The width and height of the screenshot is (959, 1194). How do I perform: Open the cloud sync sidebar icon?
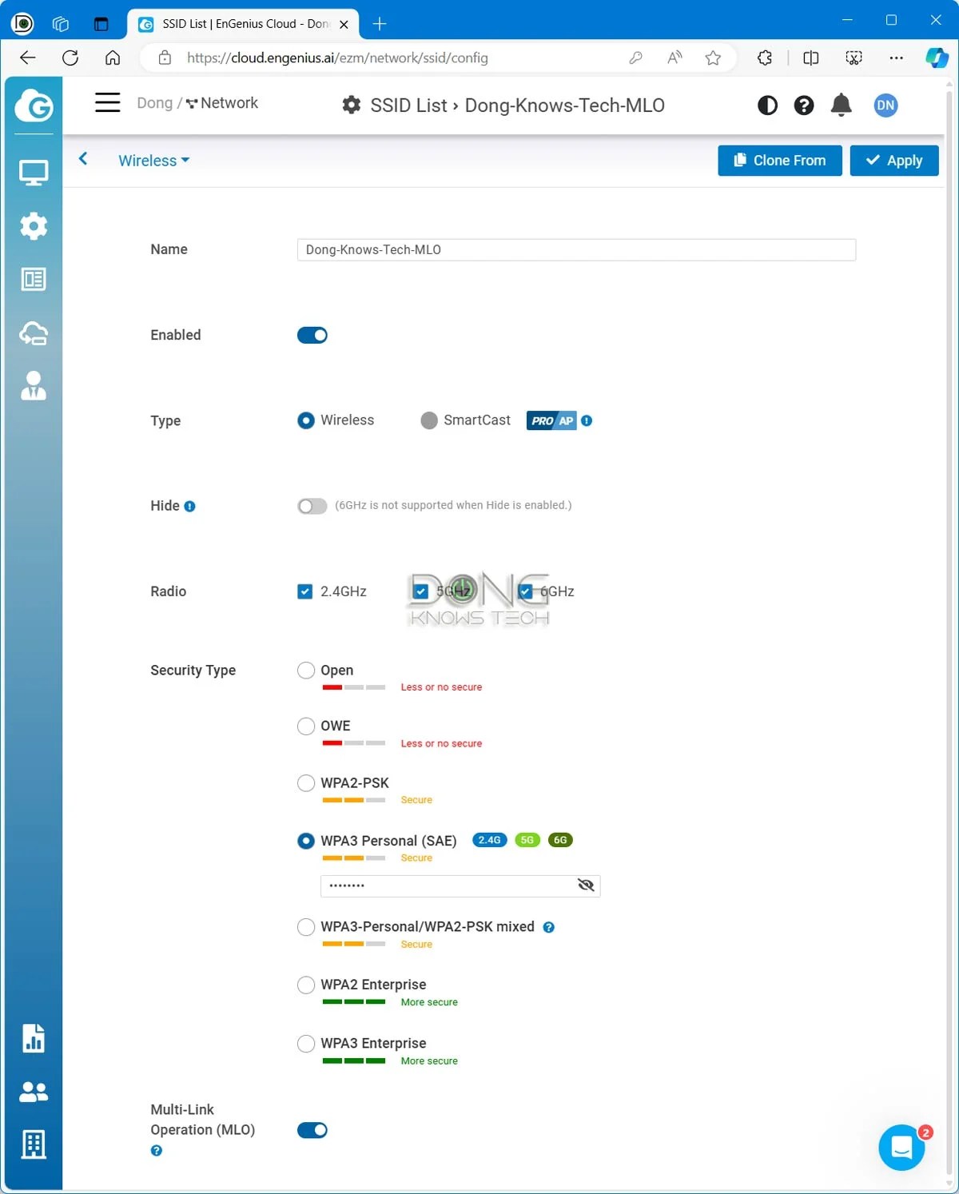(34, 333)
